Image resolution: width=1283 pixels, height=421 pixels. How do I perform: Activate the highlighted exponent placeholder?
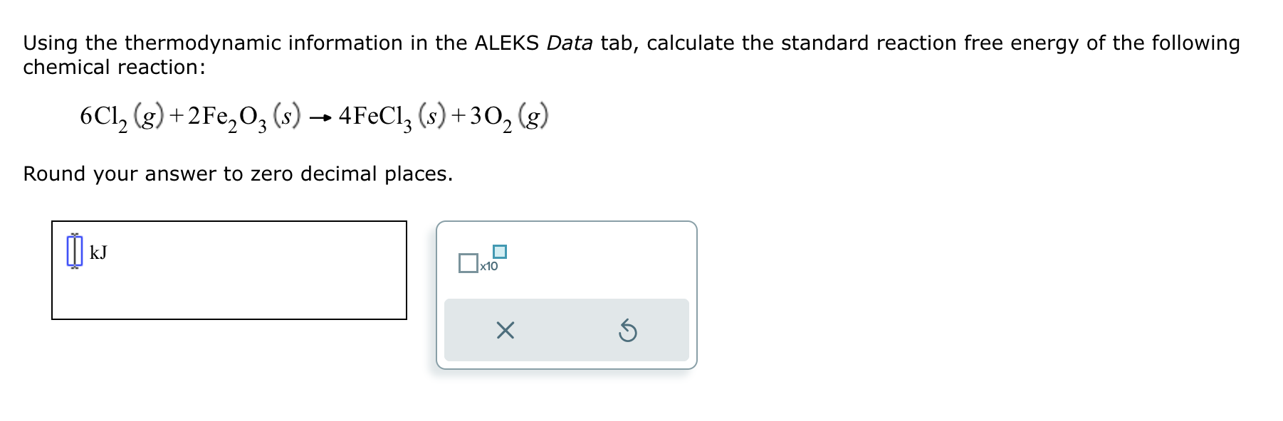point(501,250)
